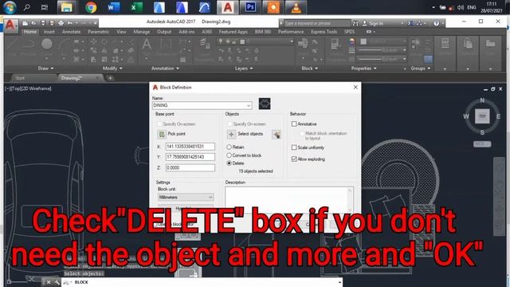
Task: Open Layer Properties in Layers panel
Action: click(x=205, y=44)
